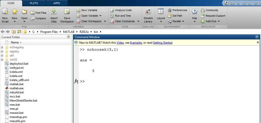Expand the util folder
Image resolution: width=261 pixels, height=123 pixels.
pos(2,56)
